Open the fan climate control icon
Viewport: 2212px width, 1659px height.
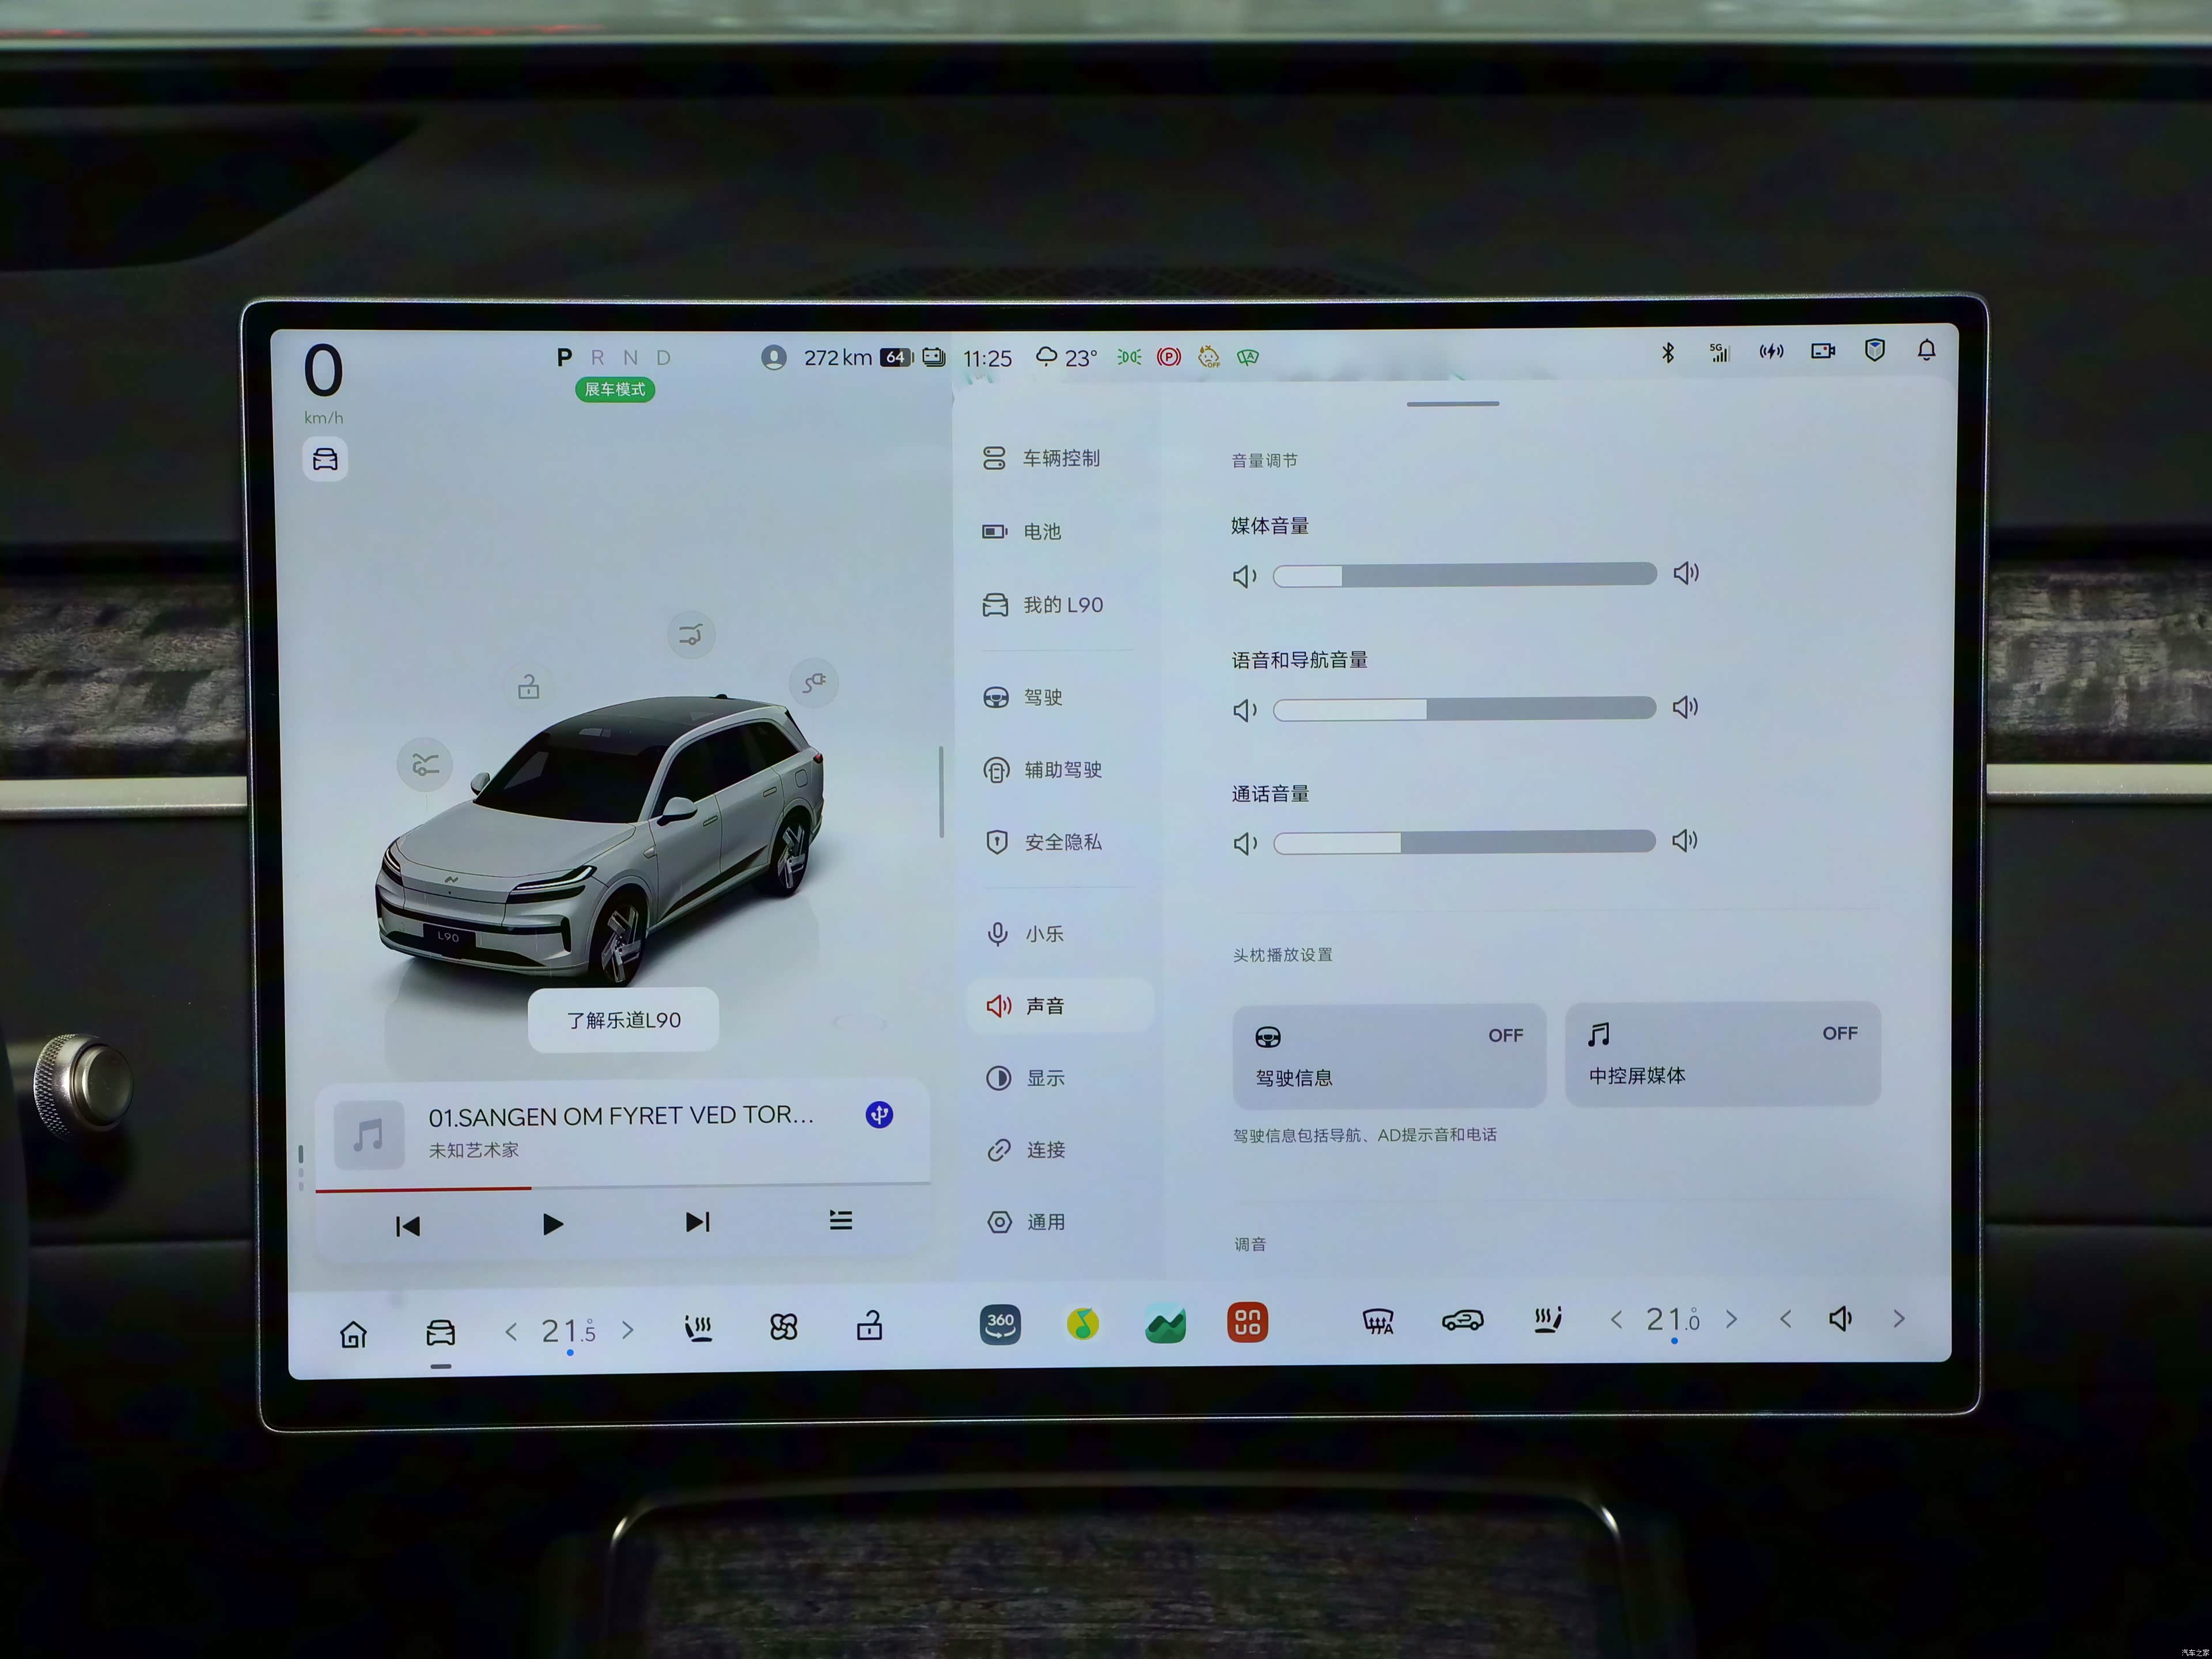click(784, 1327)
